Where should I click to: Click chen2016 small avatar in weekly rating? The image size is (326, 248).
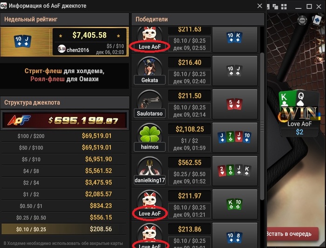click(x=61, y=48)
